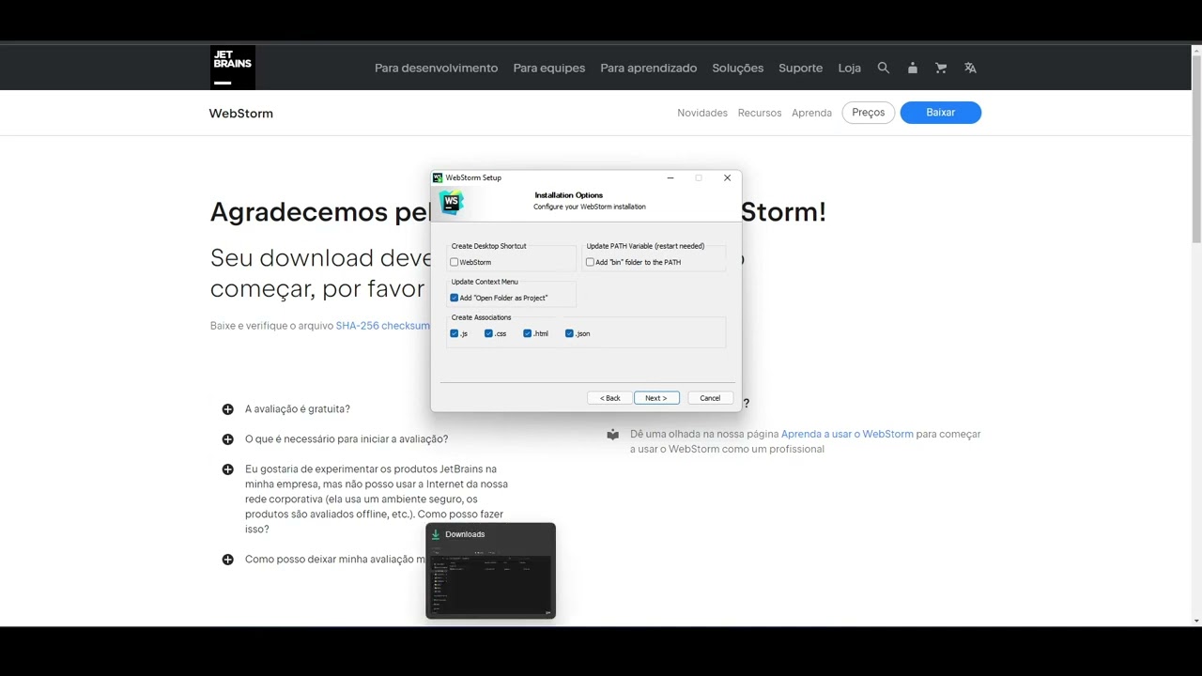This screenshot has width=1202, height=676.
Task: Go to the Recursos page
Action: [760, 113]
